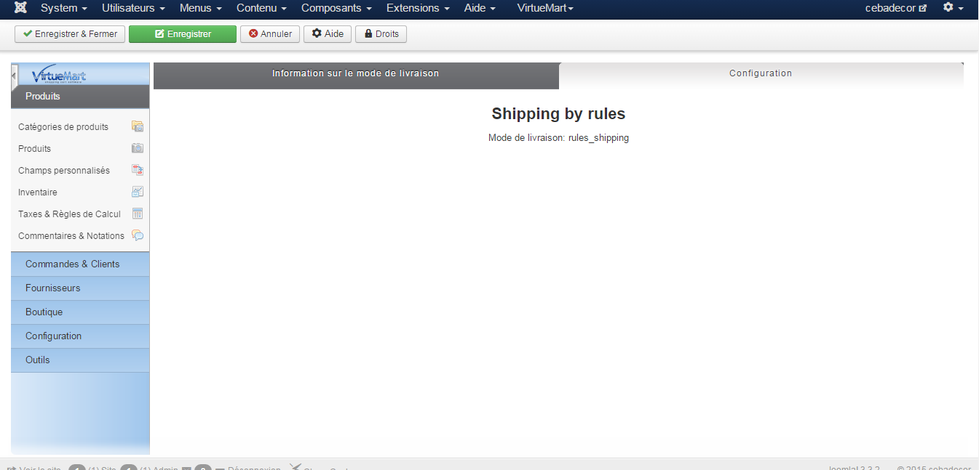The image size is (979, 470).
Task: Click the Inventaire chart icon
Action: pyautogui.click(x=138, y=192)
